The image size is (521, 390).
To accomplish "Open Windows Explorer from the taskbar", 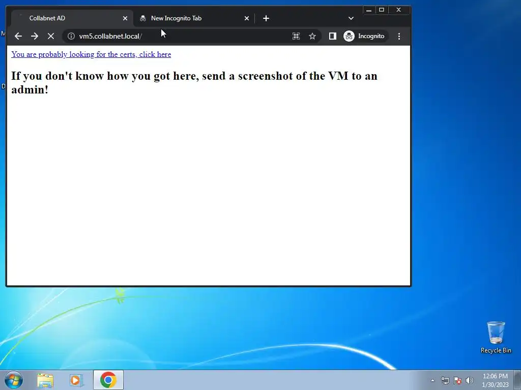I will tap(45, 380).
